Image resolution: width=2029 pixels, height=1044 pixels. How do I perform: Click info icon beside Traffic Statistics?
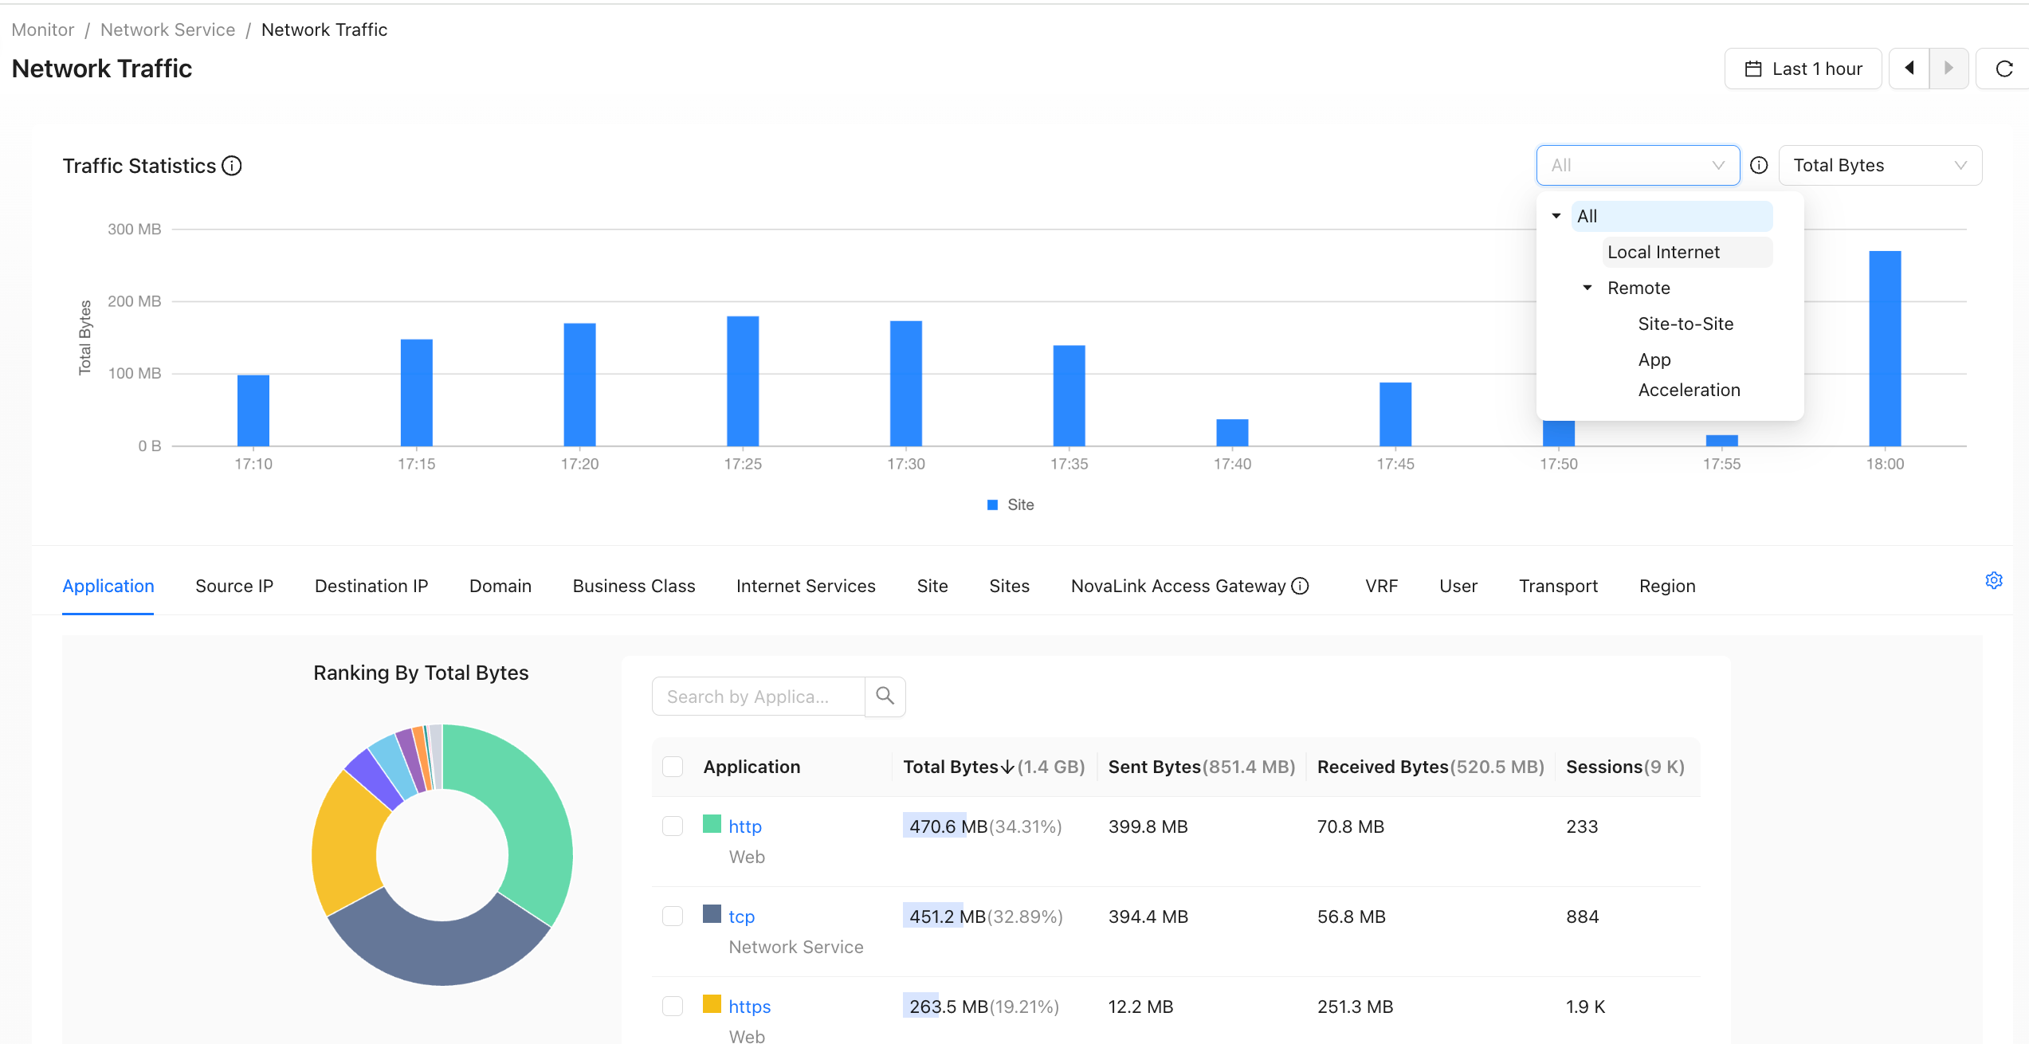(232, 166)
